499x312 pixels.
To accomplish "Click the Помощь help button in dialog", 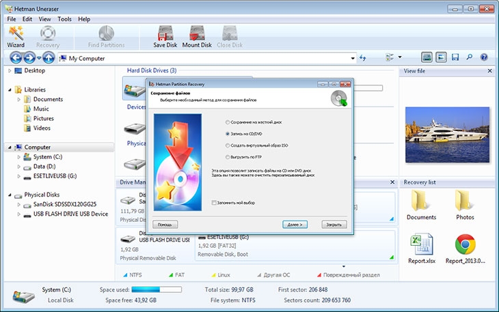I will click(165, 225).
